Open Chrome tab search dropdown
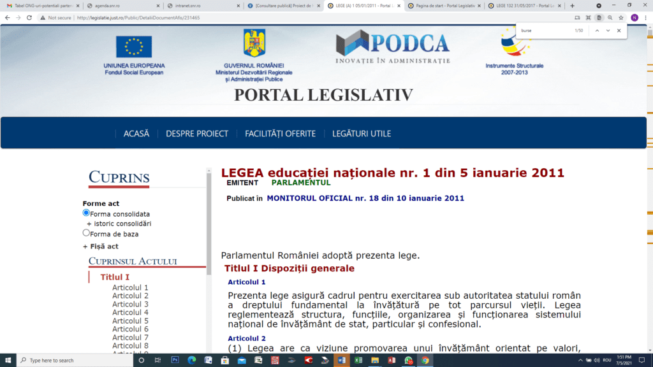The height and width of the screenshot is (367, 653). (599, 6)
